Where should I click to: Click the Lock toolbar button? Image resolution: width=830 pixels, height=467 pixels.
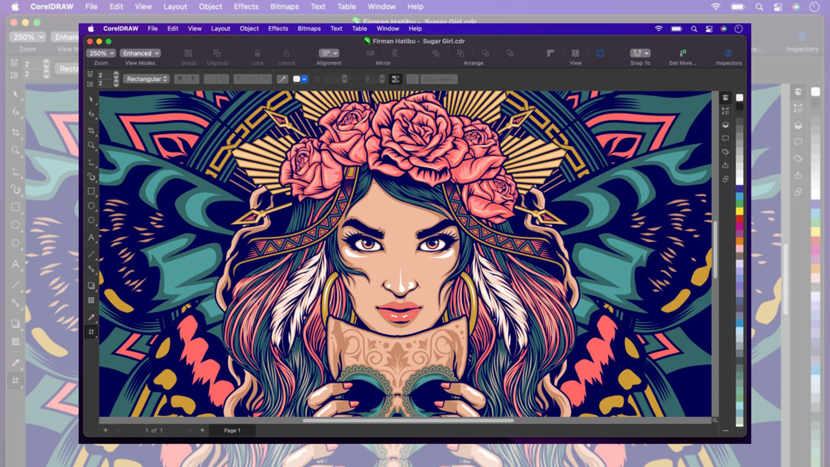258,53
